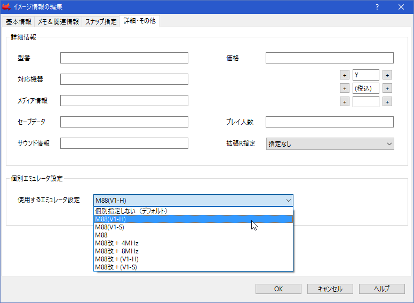Choose 個別指定しない（デフォルト） option

click(131, 211)
